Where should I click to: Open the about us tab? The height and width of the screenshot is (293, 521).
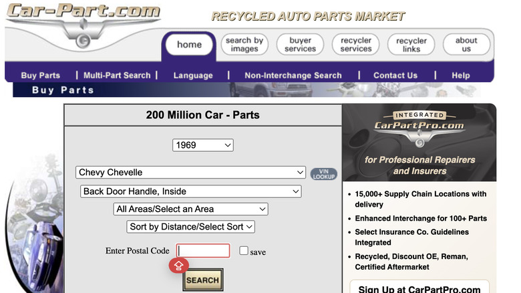click(466, 45)
